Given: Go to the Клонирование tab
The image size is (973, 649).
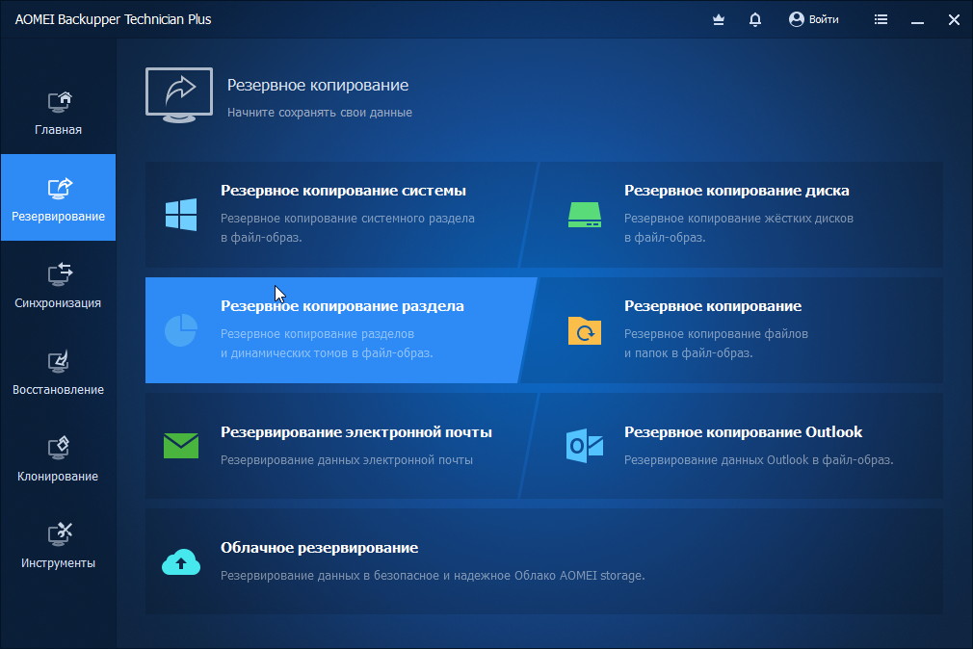Looking at the screenshot, I should coord(59,458).
